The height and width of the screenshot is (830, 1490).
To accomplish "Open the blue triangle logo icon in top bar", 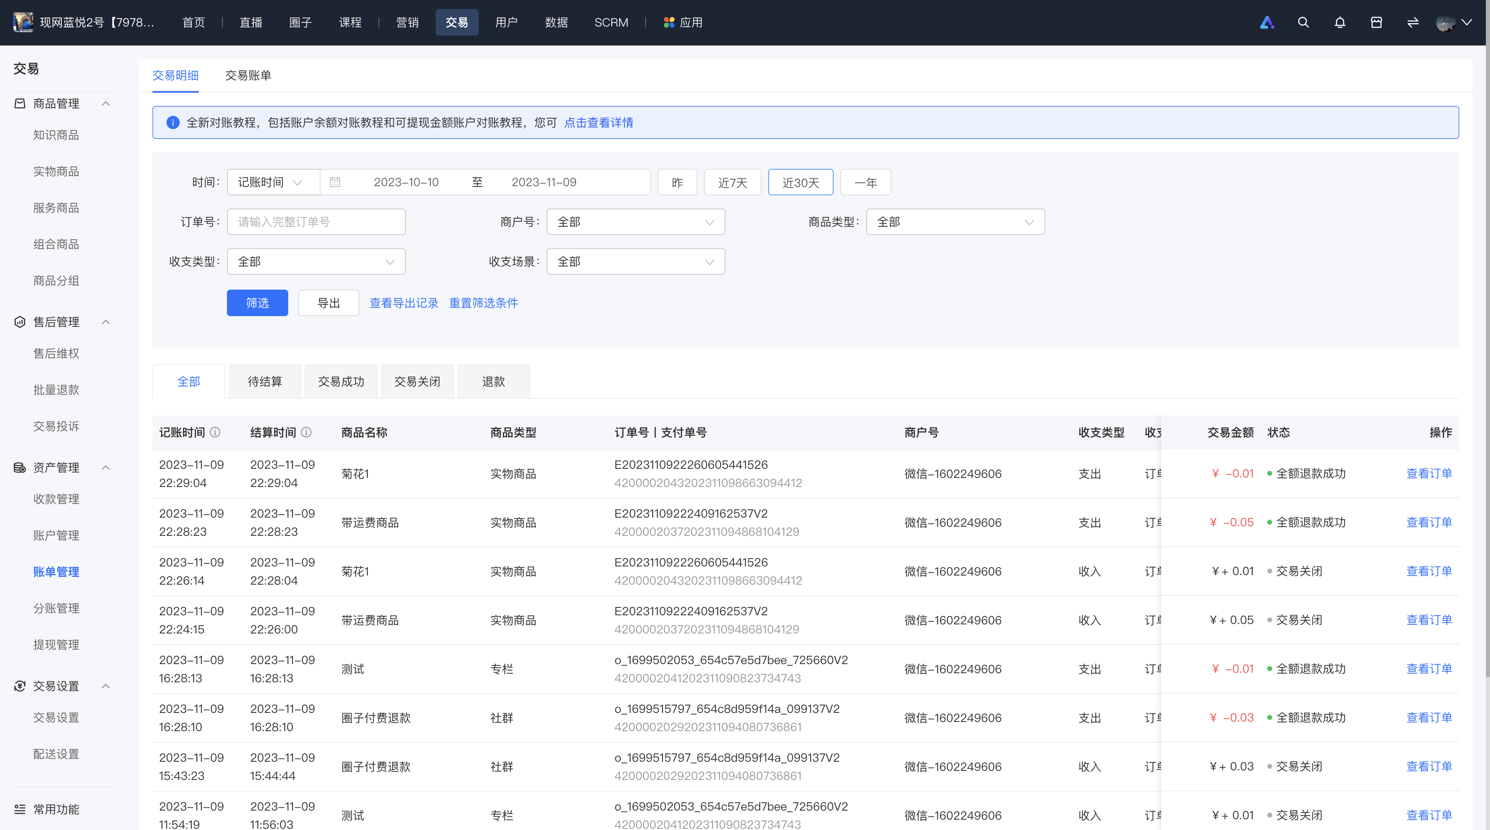I will click(x=1267, y=22).
